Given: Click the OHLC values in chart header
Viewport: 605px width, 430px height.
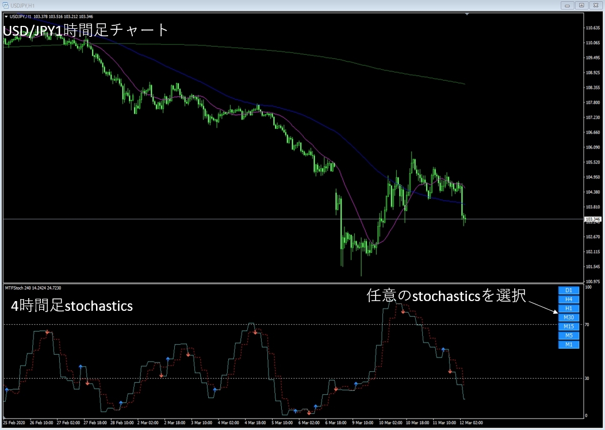Looking at the screenshot, I should click(x=63, y=17).
